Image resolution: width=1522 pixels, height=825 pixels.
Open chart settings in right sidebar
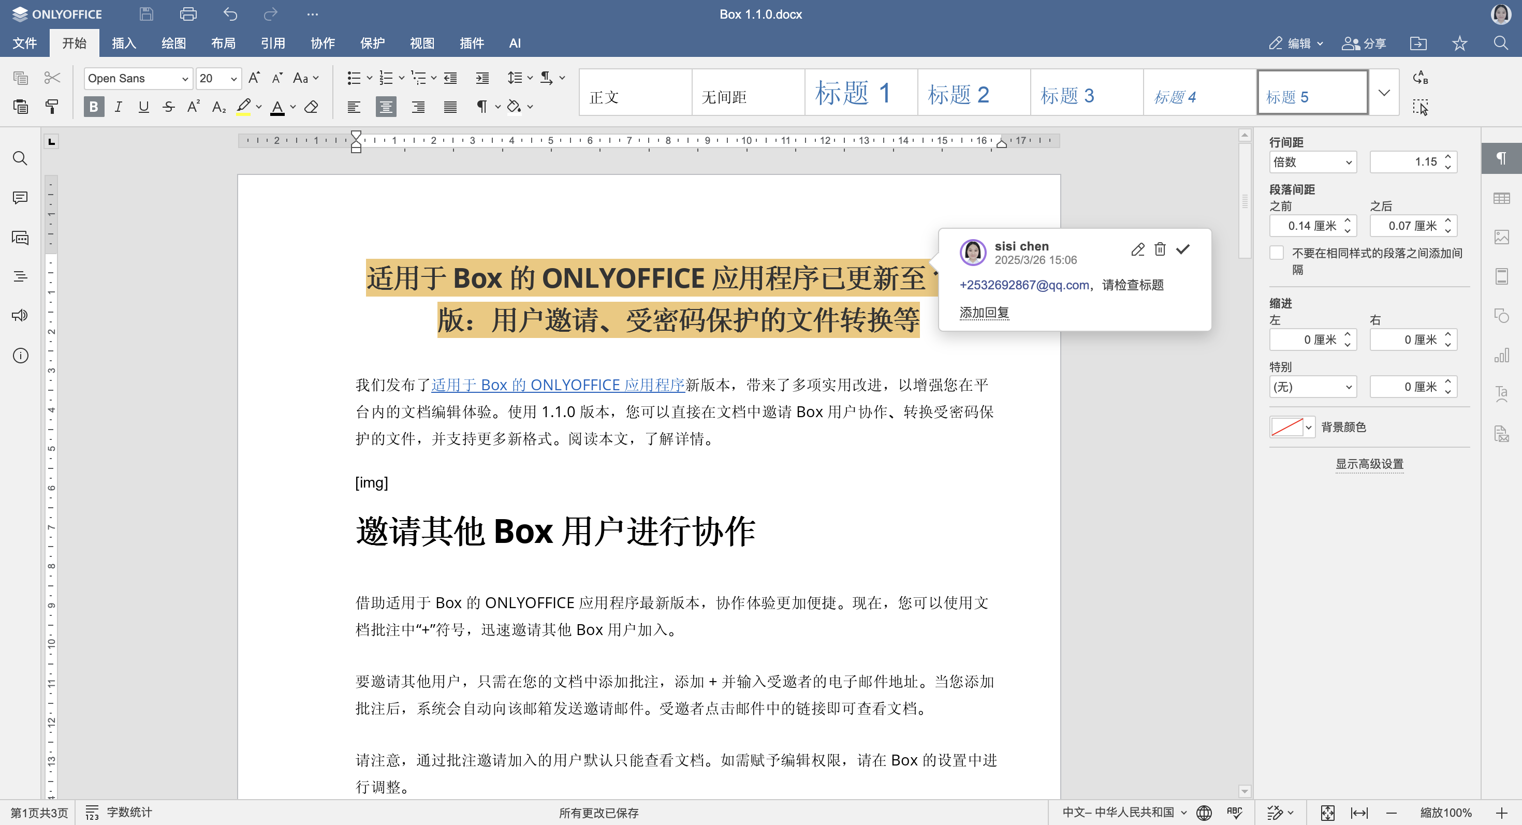[x=1501, y=355]
